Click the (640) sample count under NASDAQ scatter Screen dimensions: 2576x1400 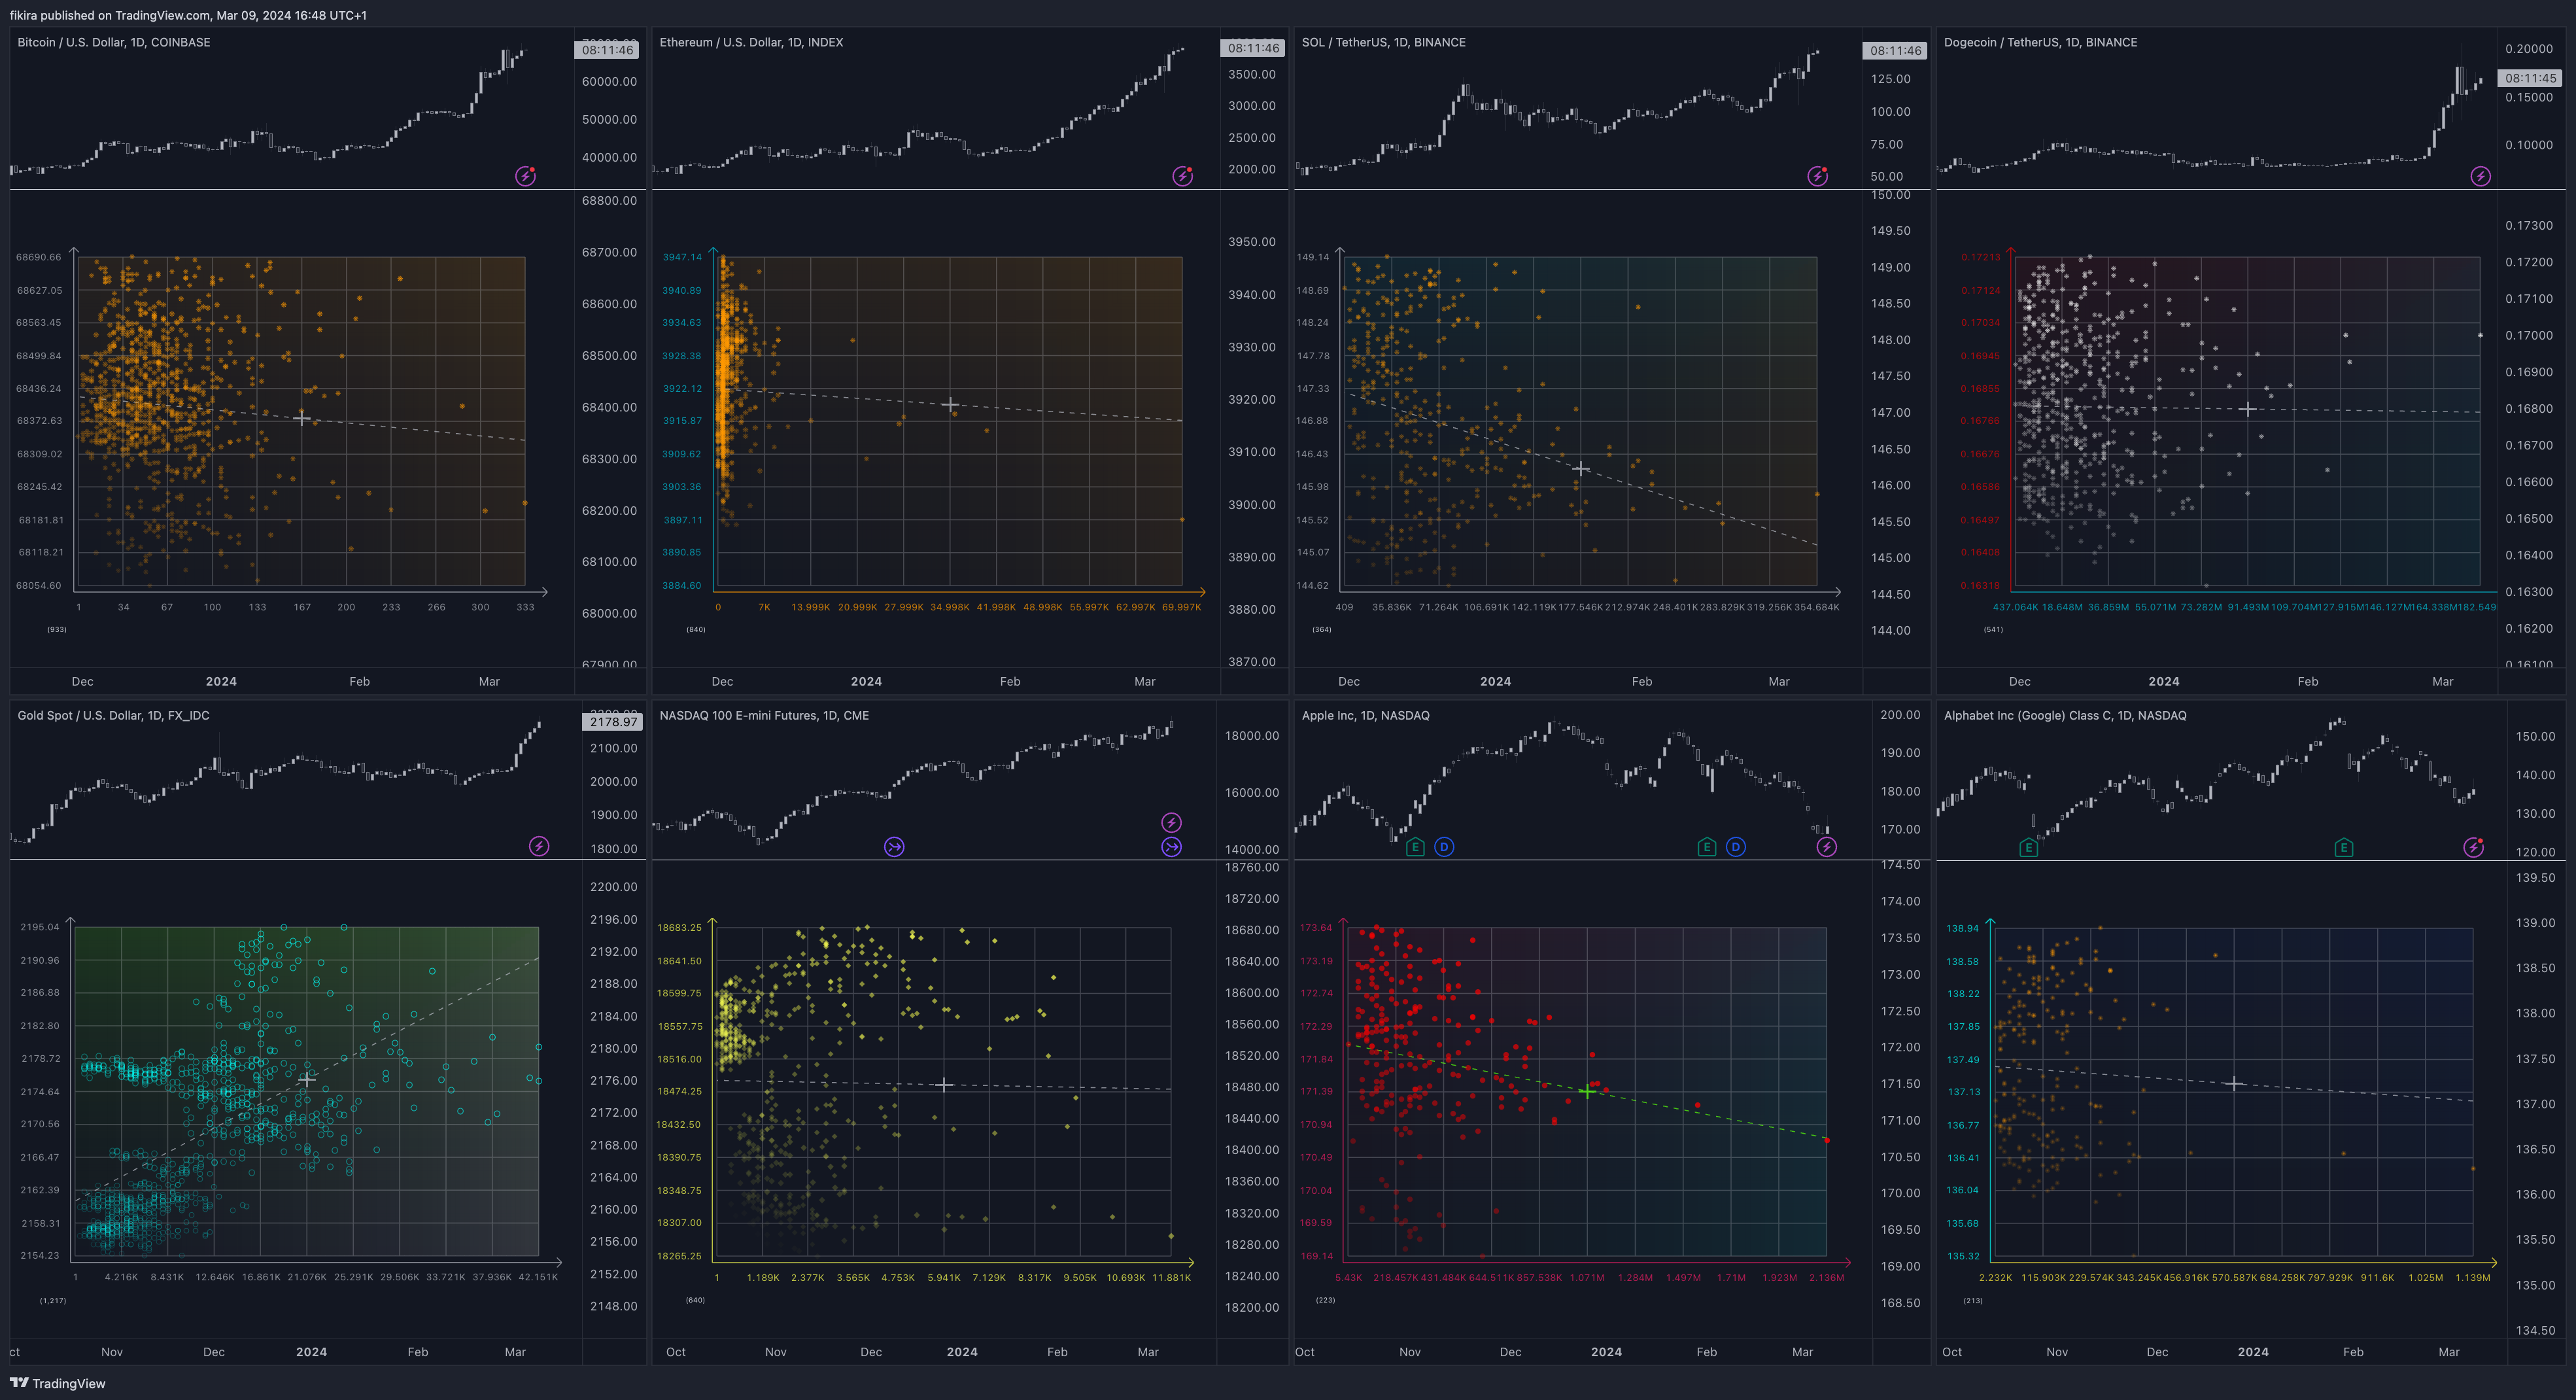pos(695,1300)
